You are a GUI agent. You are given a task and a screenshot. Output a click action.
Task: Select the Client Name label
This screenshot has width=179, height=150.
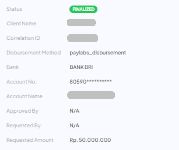(21, 23)
